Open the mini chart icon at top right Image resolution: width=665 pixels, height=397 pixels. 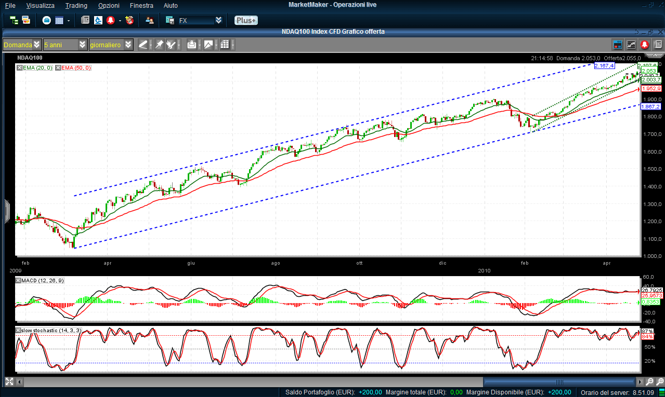tap(631, 45)
